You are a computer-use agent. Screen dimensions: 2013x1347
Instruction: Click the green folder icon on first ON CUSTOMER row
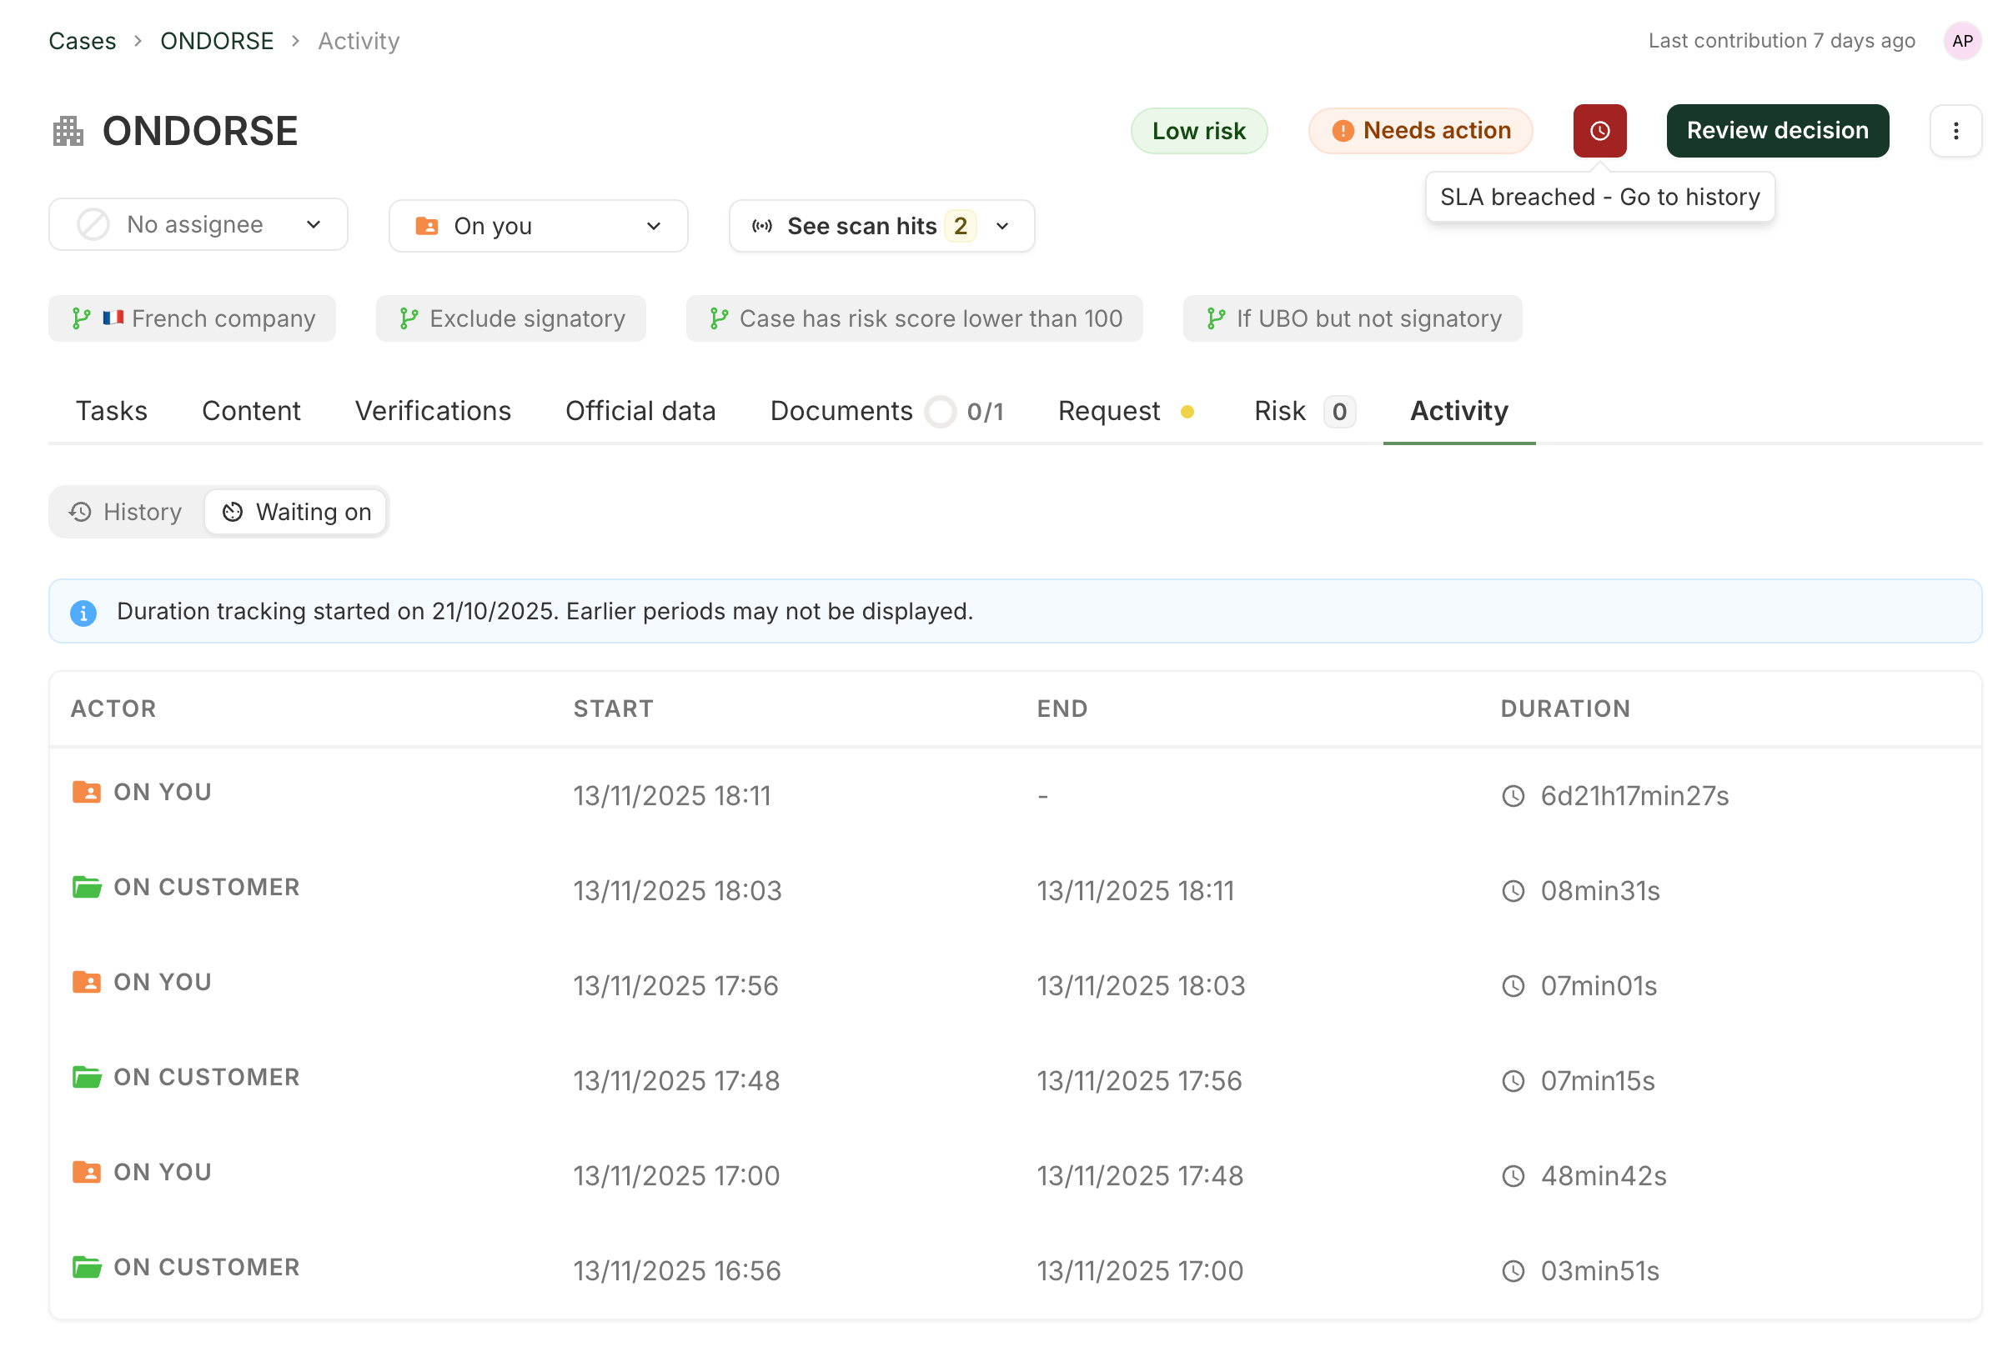coord(87,887)
